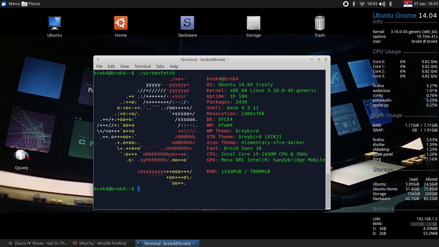Screen dimensions: 439x247
Task: Open the Terminal File menu
Action: (x=99, y=66)
